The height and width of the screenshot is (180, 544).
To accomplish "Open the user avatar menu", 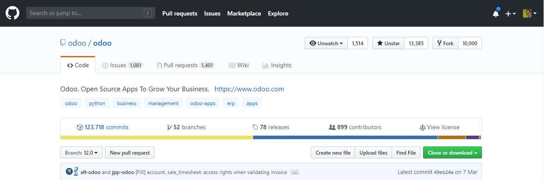I will point(530,13).
